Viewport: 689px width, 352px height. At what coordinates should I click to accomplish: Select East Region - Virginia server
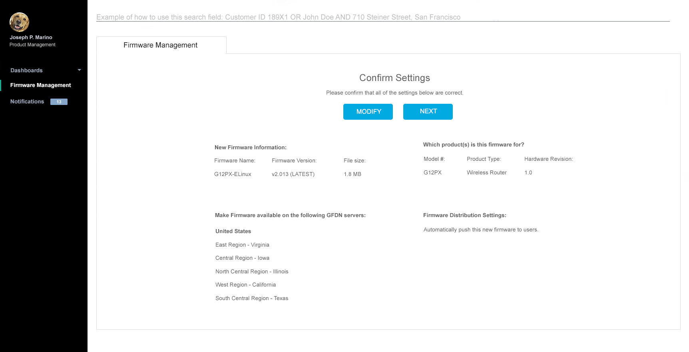click(x=242, y=245)
